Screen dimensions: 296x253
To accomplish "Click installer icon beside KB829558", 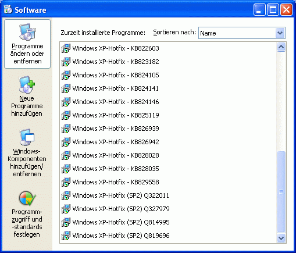I will coord(66,182).
